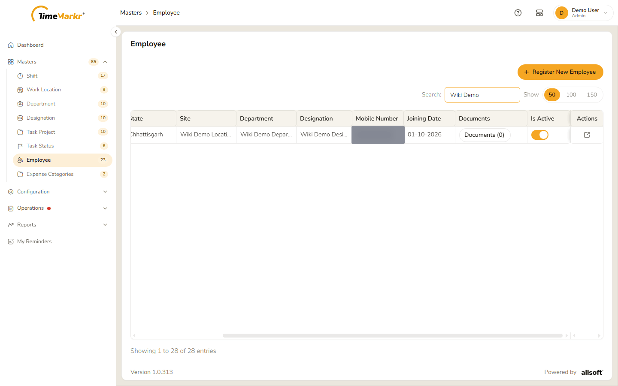
Task: Show 100 entries per page
Action: [571, 95]
